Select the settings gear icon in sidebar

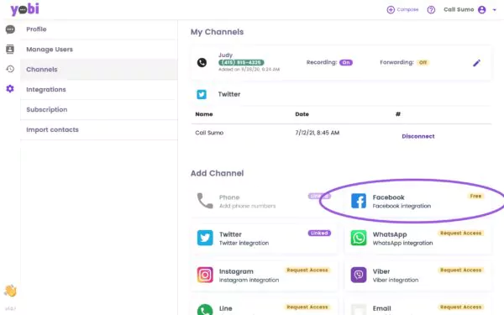pos(10,89)
